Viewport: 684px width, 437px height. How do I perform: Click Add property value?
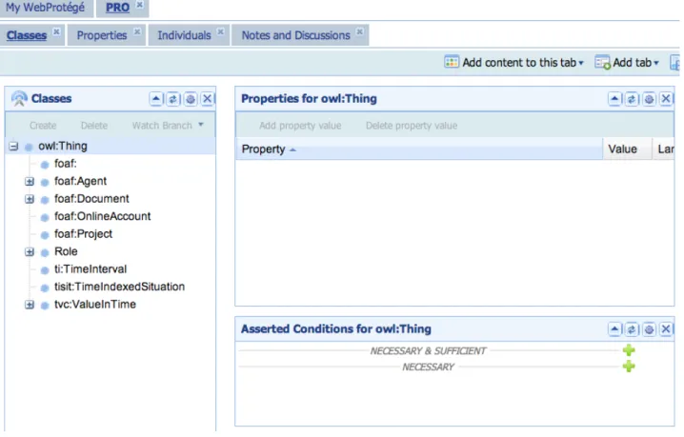pyautogui.click(x=300, y=126)
